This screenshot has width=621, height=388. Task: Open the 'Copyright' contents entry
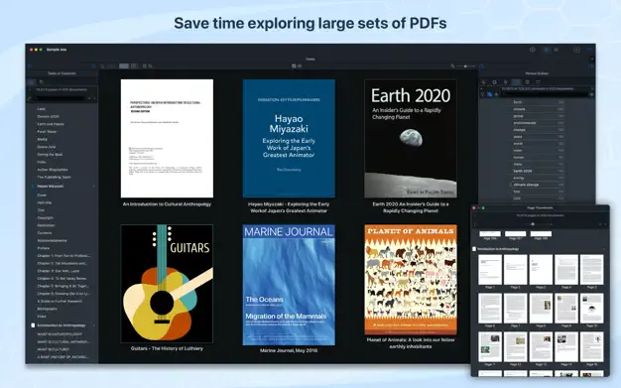coord(46,217)
